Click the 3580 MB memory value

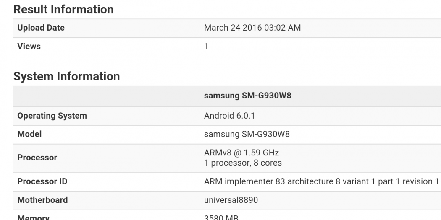tap(222, 217)
